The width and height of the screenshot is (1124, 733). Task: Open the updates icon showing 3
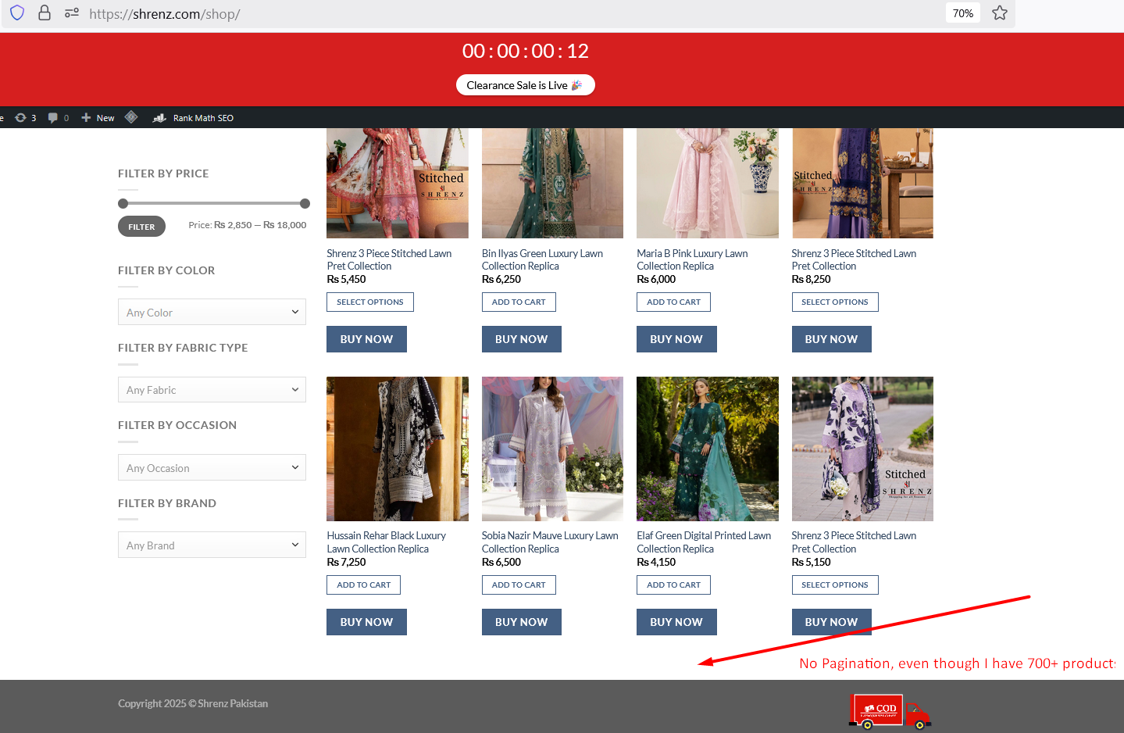click(26, 118)
